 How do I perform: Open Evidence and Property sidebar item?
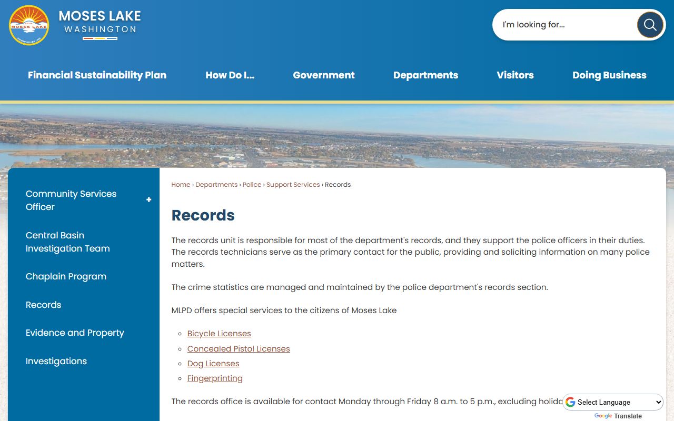[x=75, y=333]
